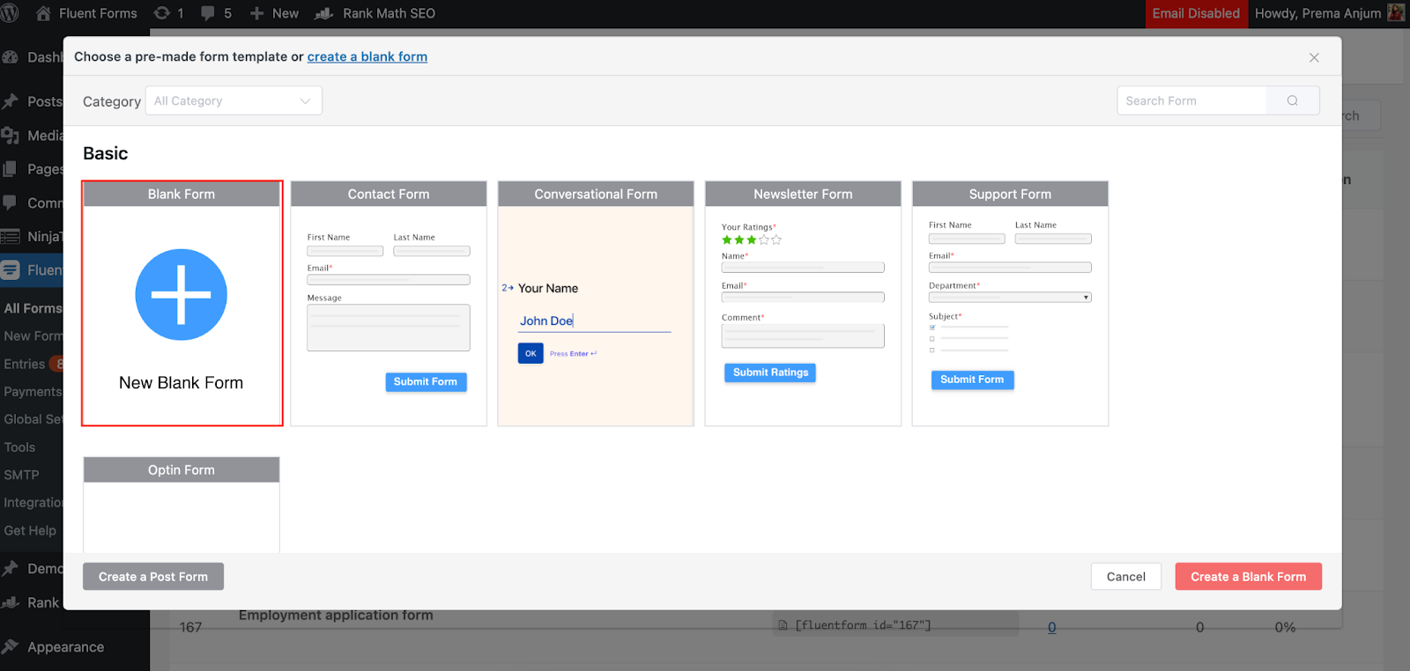Image resolution: width=1410 pixels, height=671 pixels.
Task: Click the WordPress logo in admin bar
Action: click(11, 13)
